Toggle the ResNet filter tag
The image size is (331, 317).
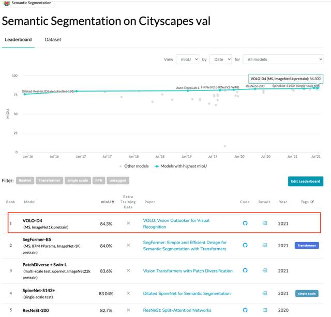[x=25, y=180]
